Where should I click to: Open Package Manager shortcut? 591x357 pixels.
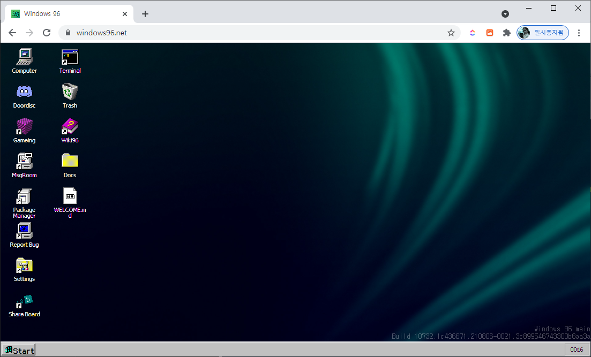[24, 203]
